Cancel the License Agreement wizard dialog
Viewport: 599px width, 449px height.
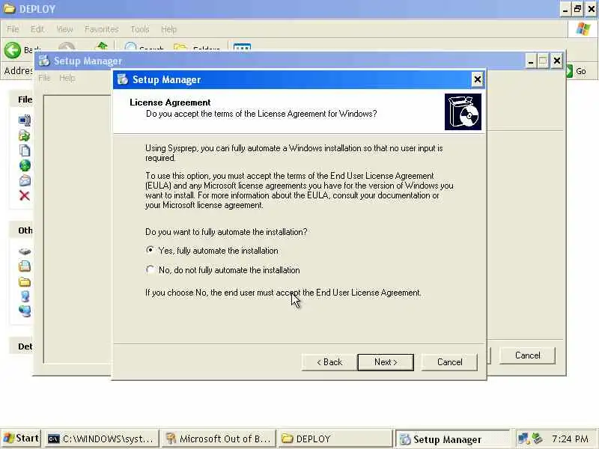[449, 362]
